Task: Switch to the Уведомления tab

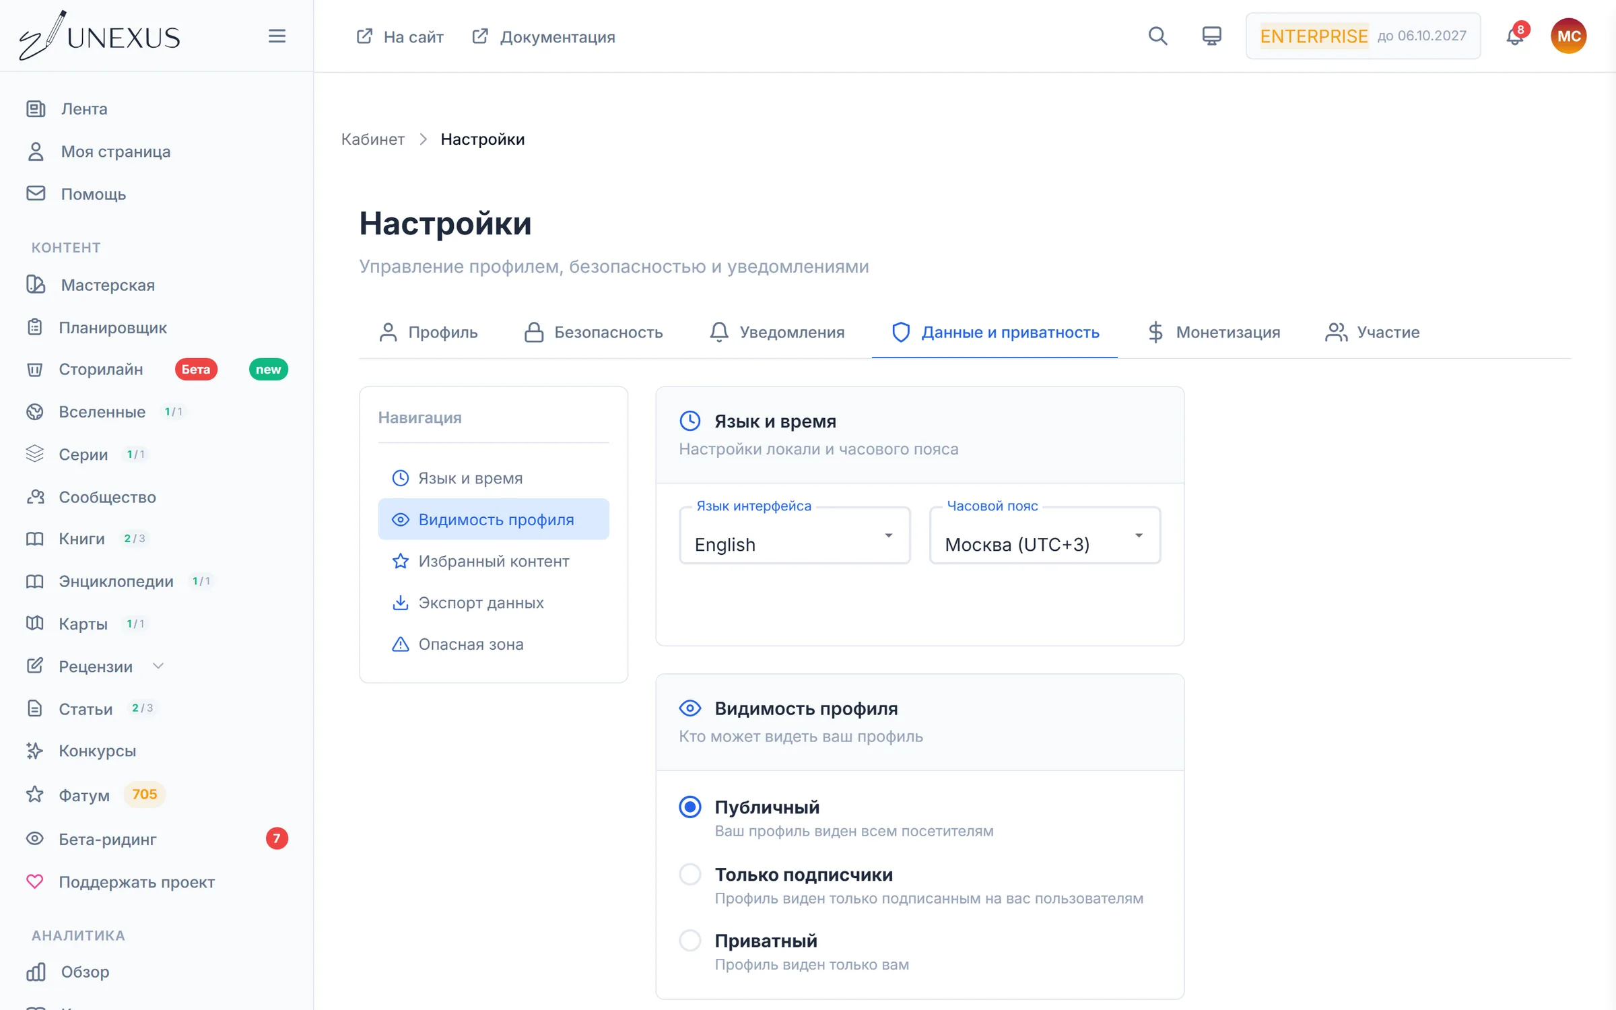Action: point(776,332)
